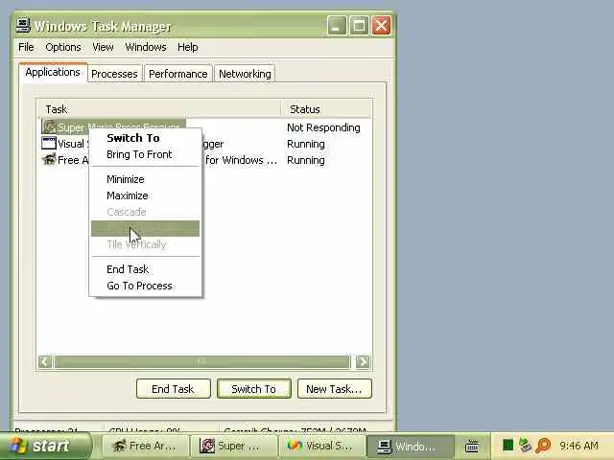Switch to Super ... taskbar button
Image resolution: width=614 pixels, height=460 pixels.
coord(232,446)
